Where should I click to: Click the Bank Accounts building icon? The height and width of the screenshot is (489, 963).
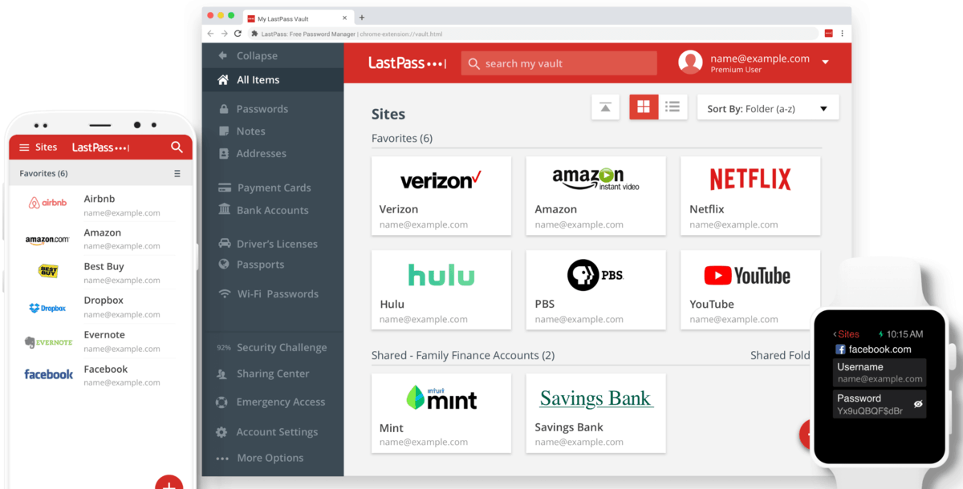(x=224, y=209)
